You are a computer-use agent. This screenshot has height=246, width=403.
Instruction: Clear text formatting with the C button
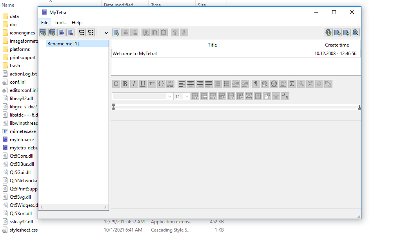pos(116,84)
